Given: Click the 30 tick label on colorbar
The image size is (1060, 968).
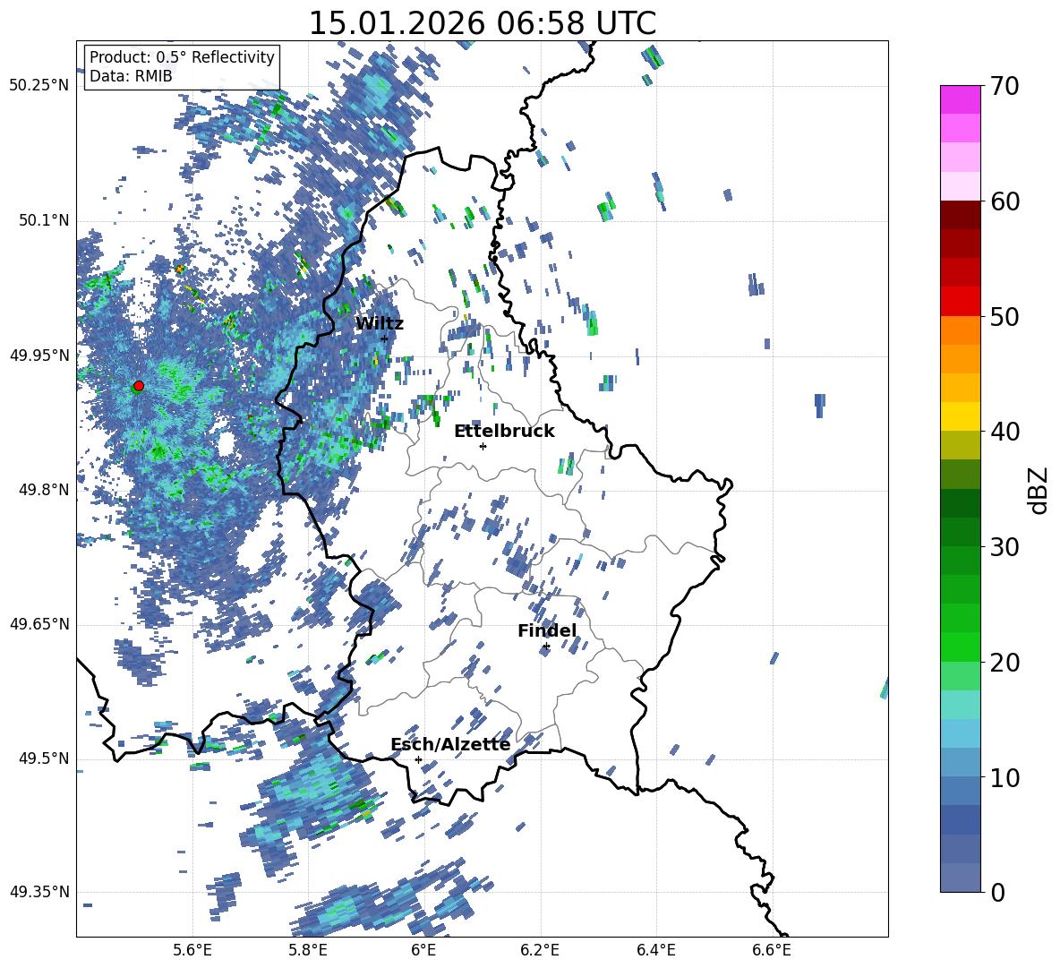Looking at the screenshot, I should pos(1004,547).
